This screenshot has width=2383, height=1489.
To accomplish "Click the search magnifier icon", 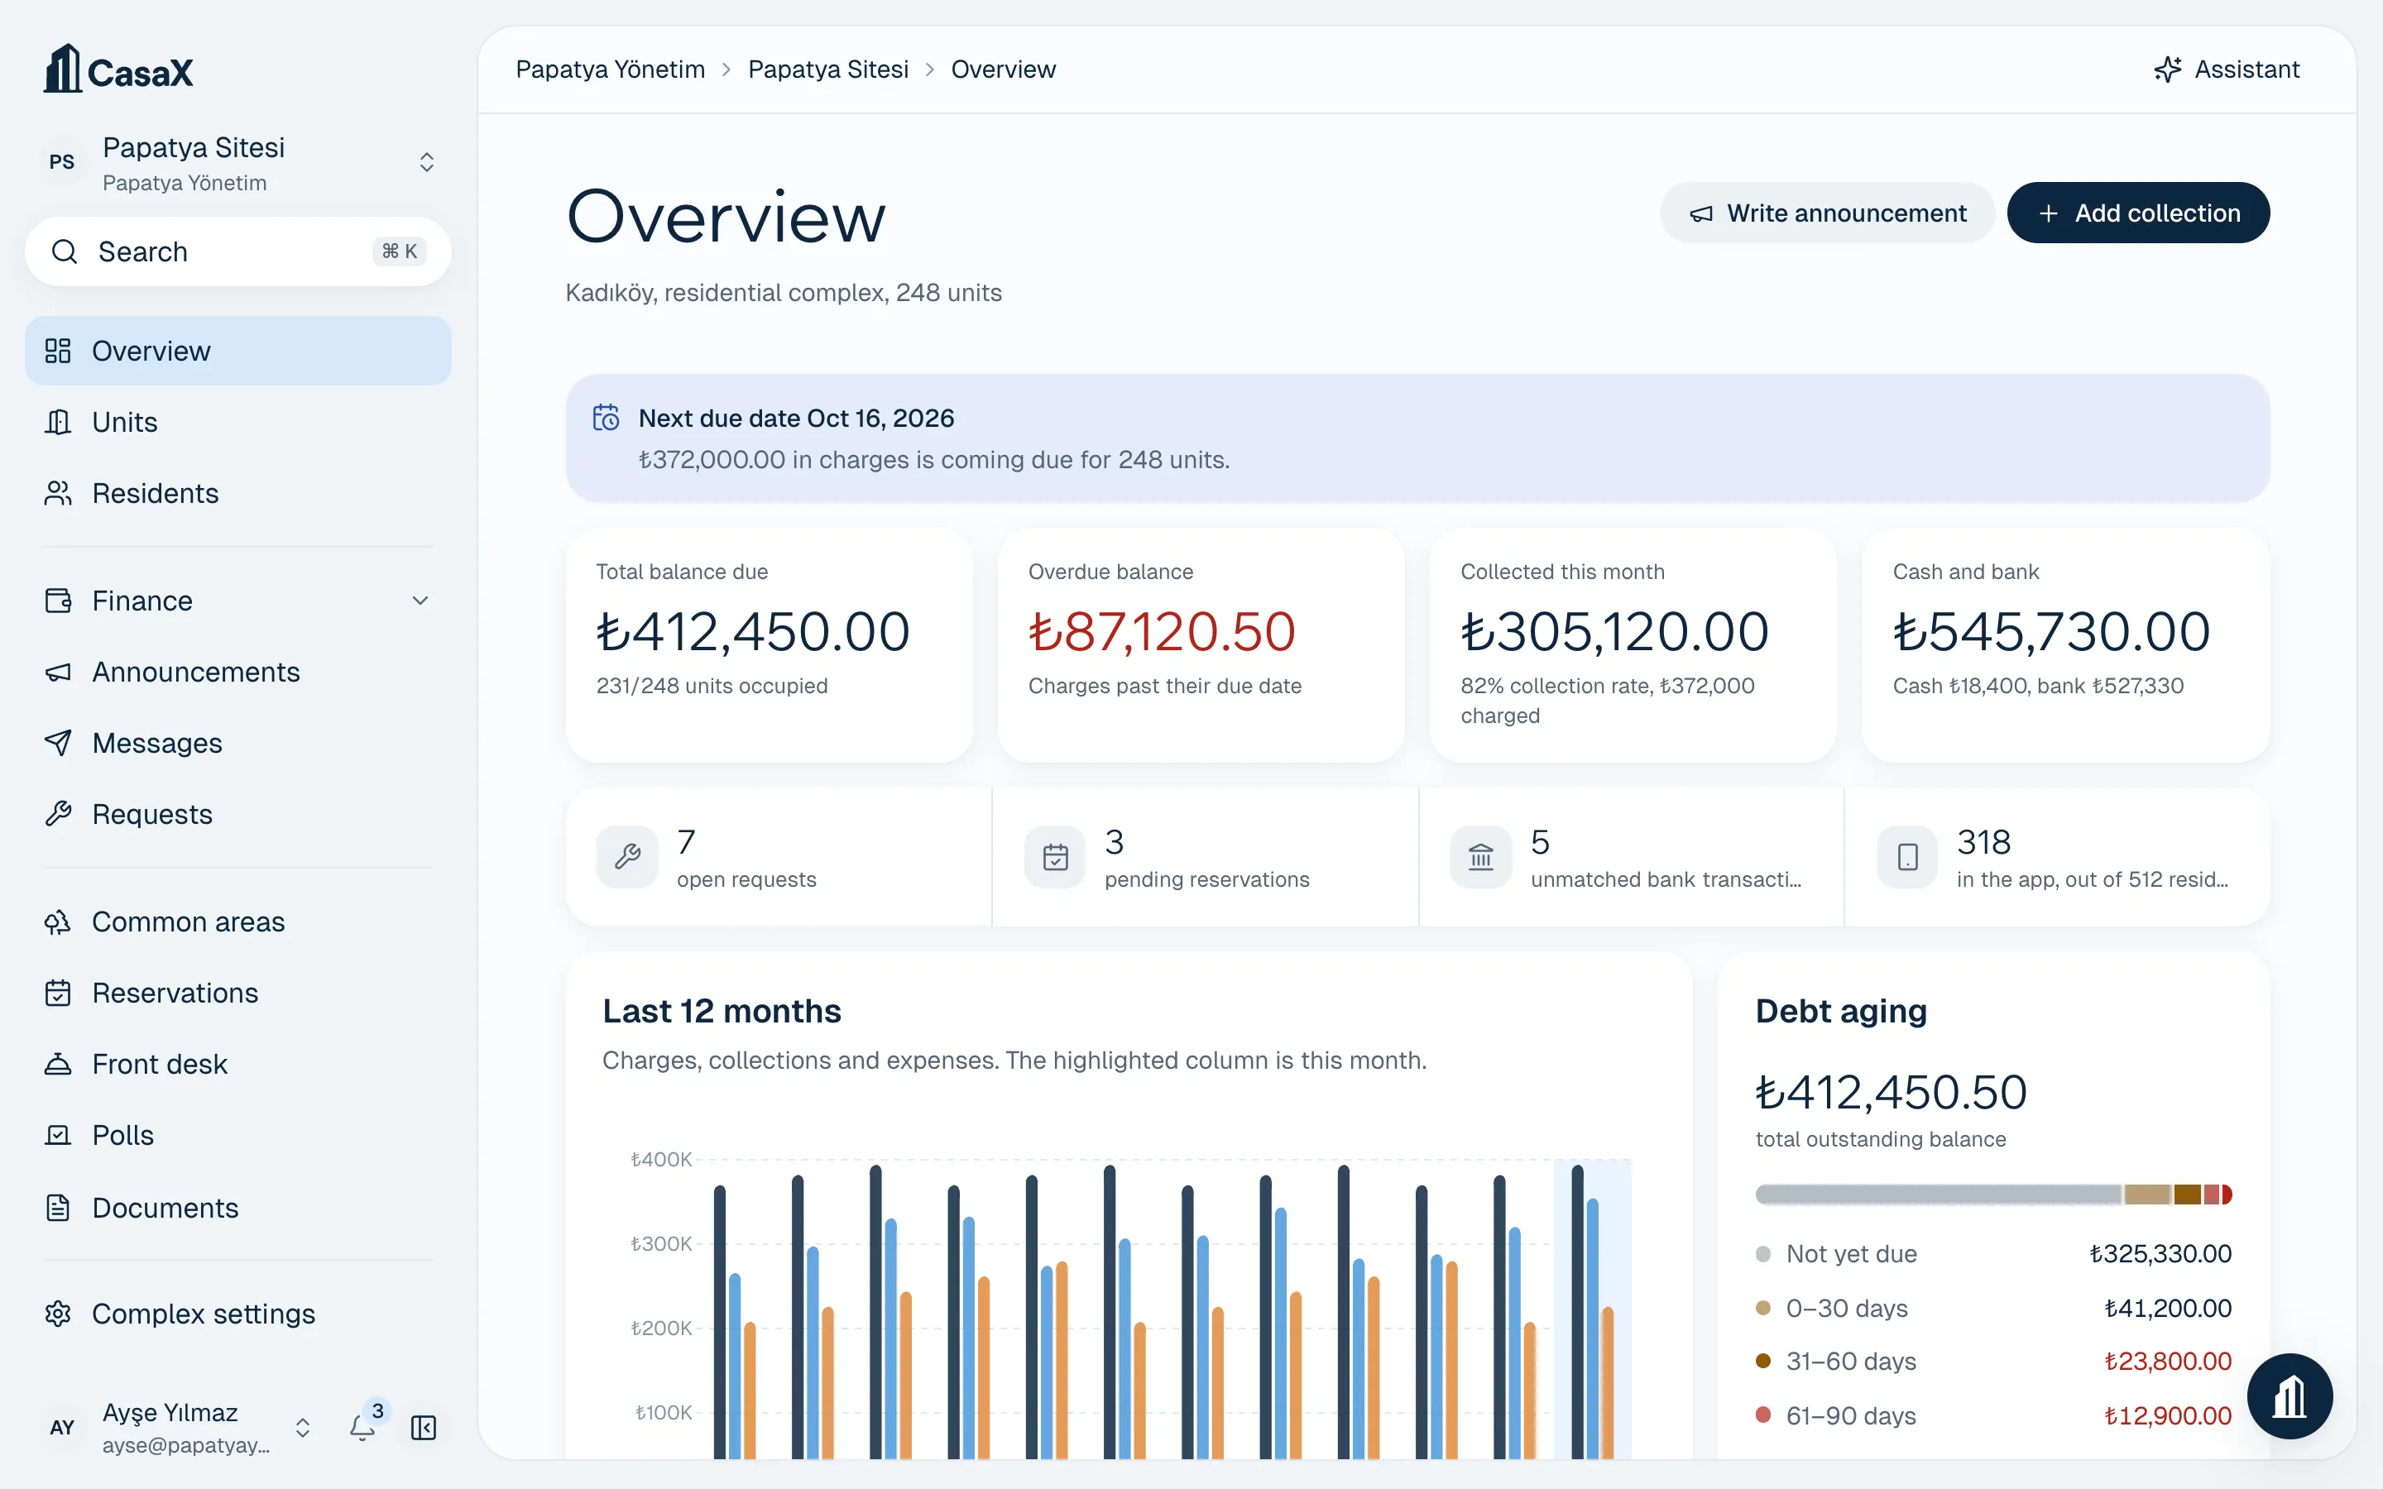I will [x=65, y=252].
